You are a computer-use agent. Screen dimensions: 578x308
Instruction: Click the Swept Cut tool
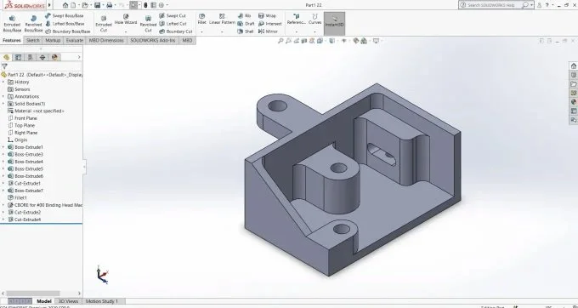(x=173, y=16)
